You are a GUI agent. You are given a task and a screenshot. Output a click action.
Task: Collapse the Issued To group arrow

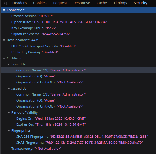point(9,64)
